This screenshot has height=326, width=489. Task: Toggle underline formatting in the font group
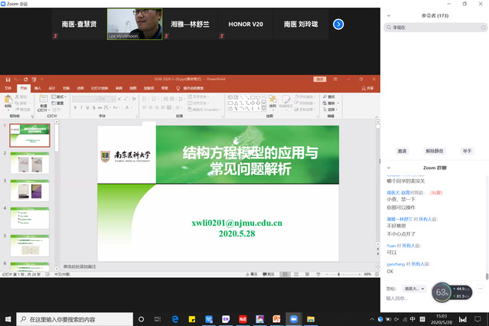click(x=89, y=108)
